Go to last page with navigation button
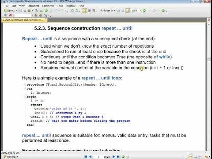 118,157
